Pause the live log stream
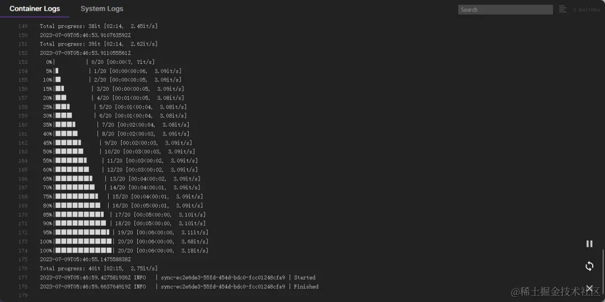 pyautogui.click(x=589, y=244)
